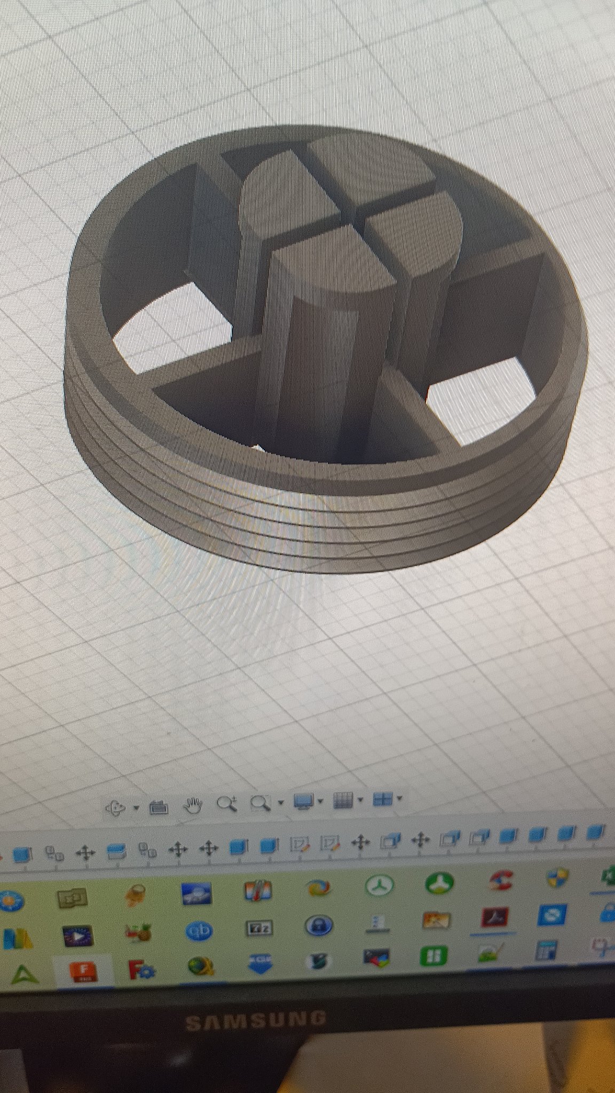Open the red F gear taskbar icon
The width and height of the screenshot is (615, 1093).
point(141,969)
